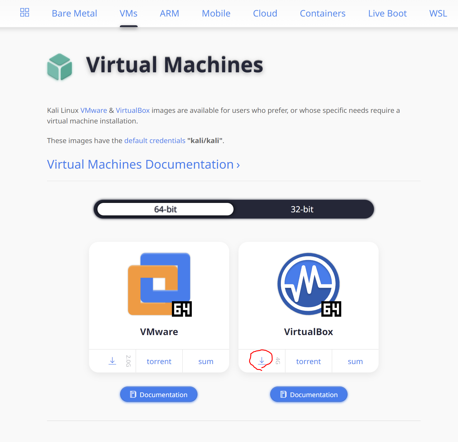Click the VMware logo image

pos(160,285)
